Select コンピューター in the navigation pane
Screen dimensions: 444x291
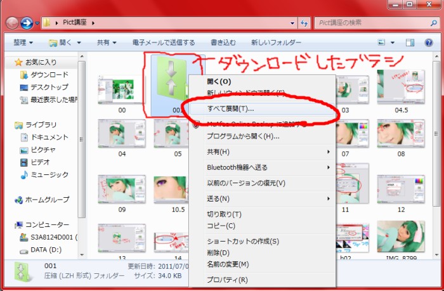pos(42,225)
